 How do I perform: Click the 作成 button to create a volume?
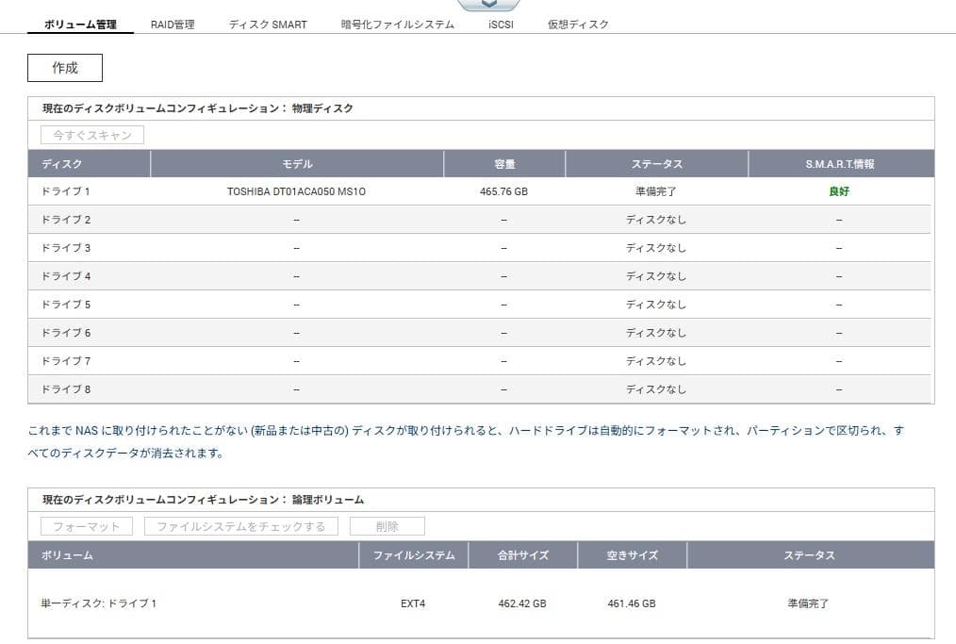point(64,67)
